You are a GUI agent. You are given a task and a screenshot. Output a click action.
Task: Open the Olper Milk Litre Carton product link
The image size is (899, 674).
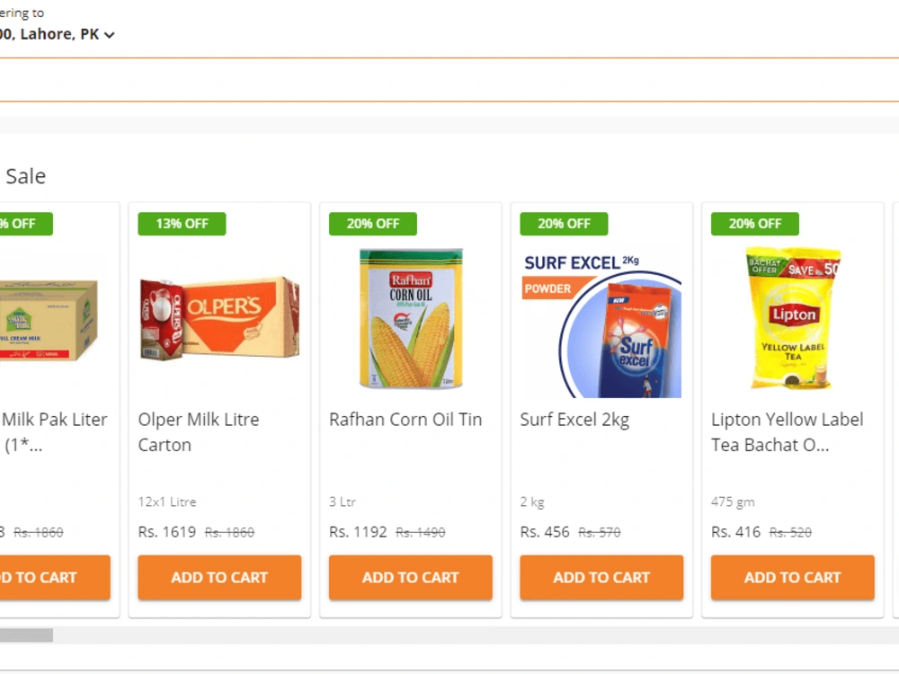click(x=199, y=432)
